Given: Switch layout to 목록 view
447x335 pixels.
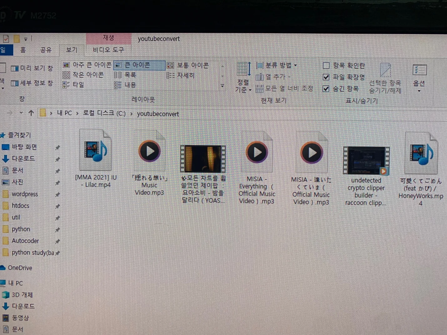Looking at the screenshot, I should coord(125,75).
